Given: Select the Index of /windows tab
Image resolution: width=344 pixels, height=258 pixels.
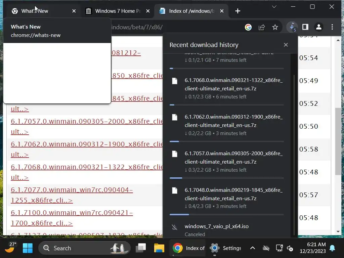Looking at the screenshot, I should coord(191,11).
